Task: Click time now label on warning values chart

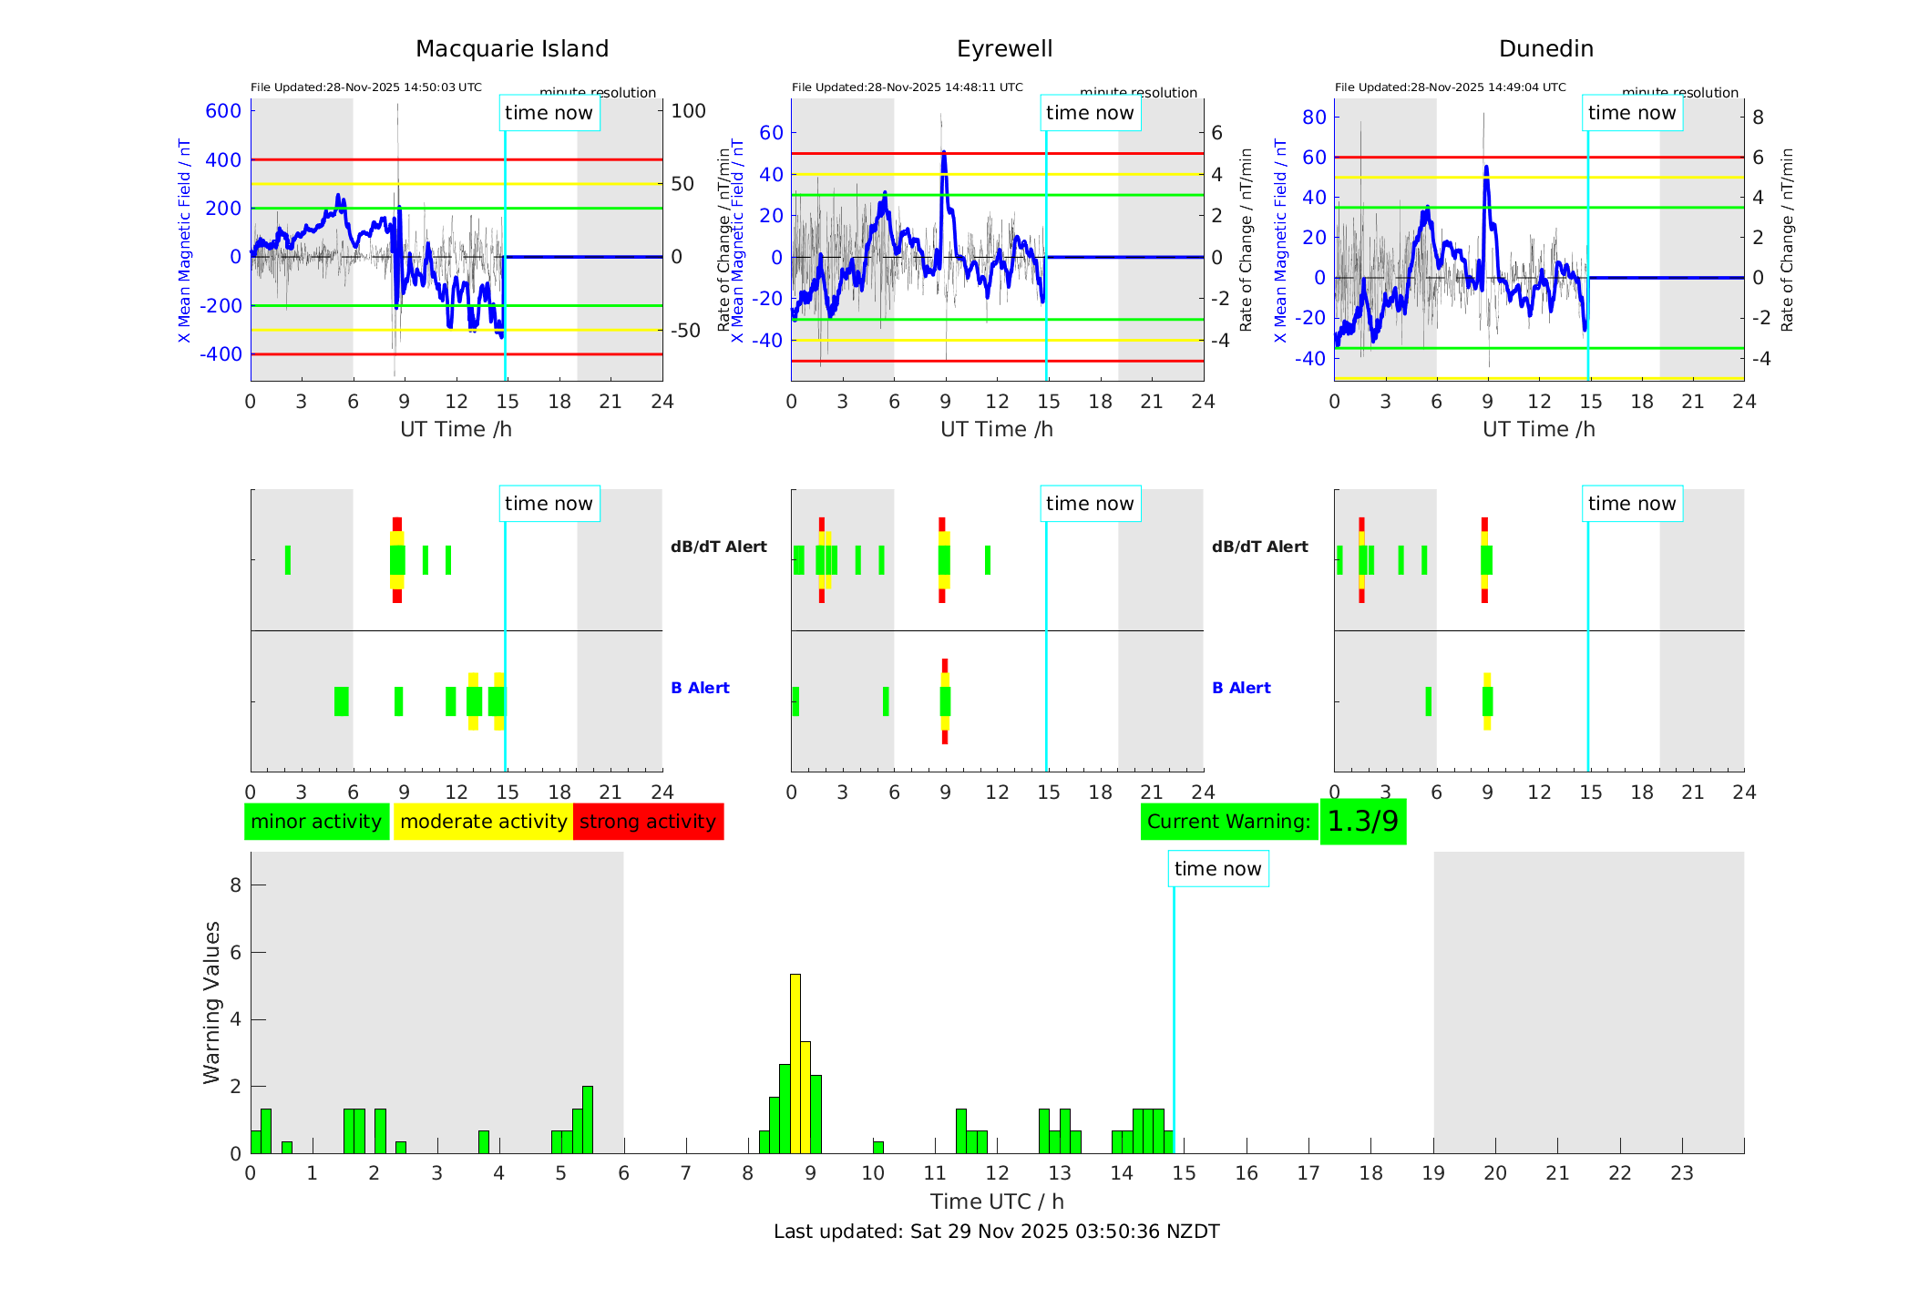Action: pyautogui.click(x=1217, y=869)
